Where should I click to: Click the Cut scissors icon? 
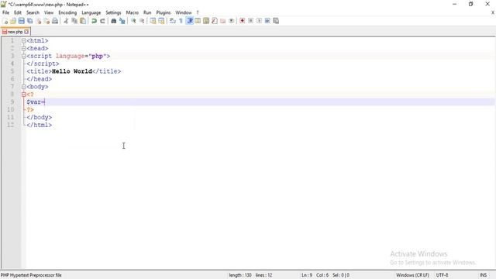click(66, 21)
